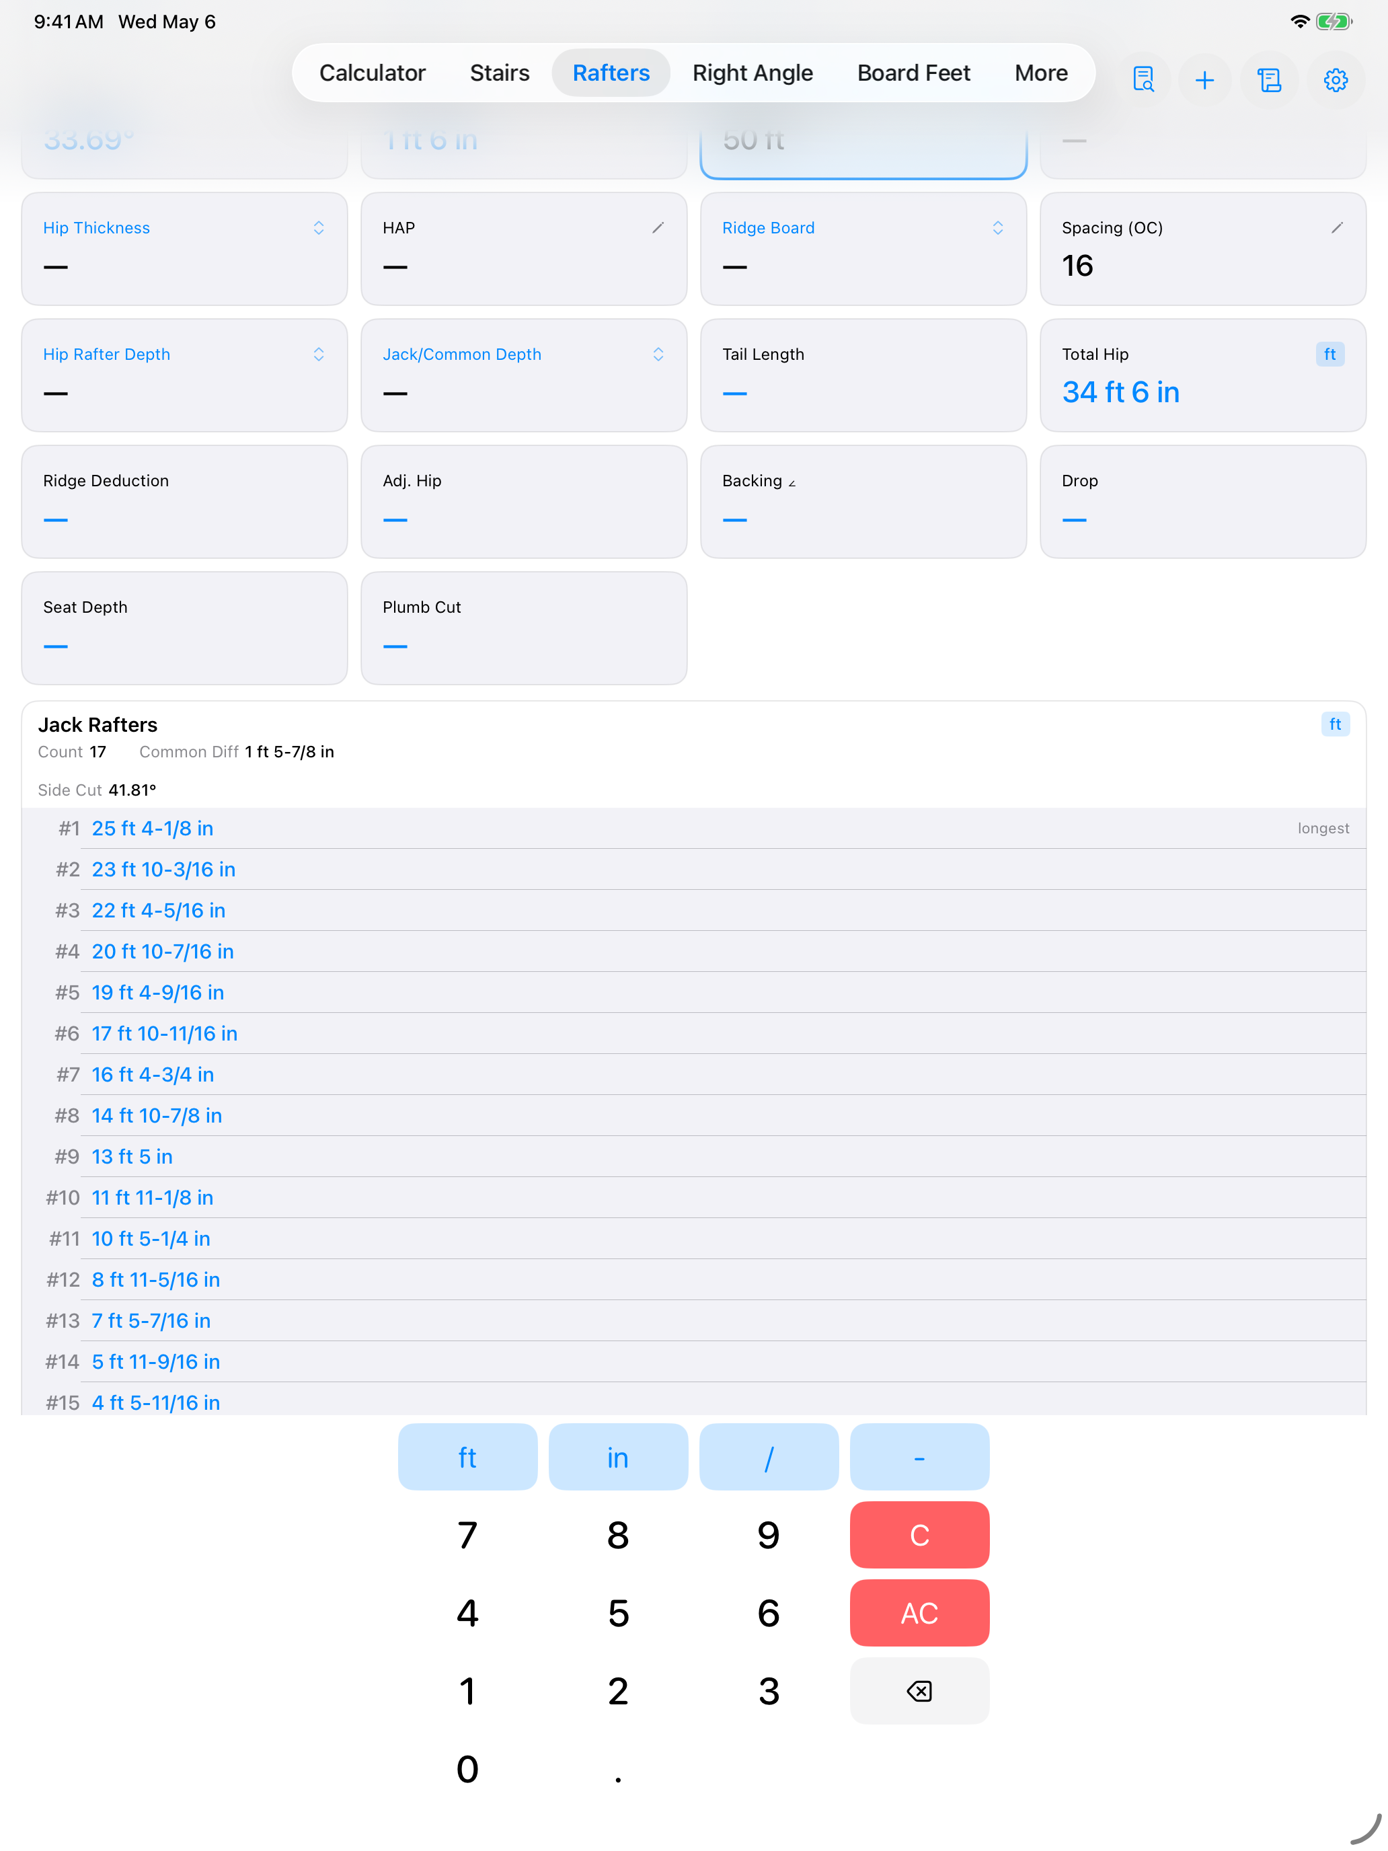Expand the Jack/Common Depth chevron selector
This screenshot has width=1388, height=1851.
(658, 354)
